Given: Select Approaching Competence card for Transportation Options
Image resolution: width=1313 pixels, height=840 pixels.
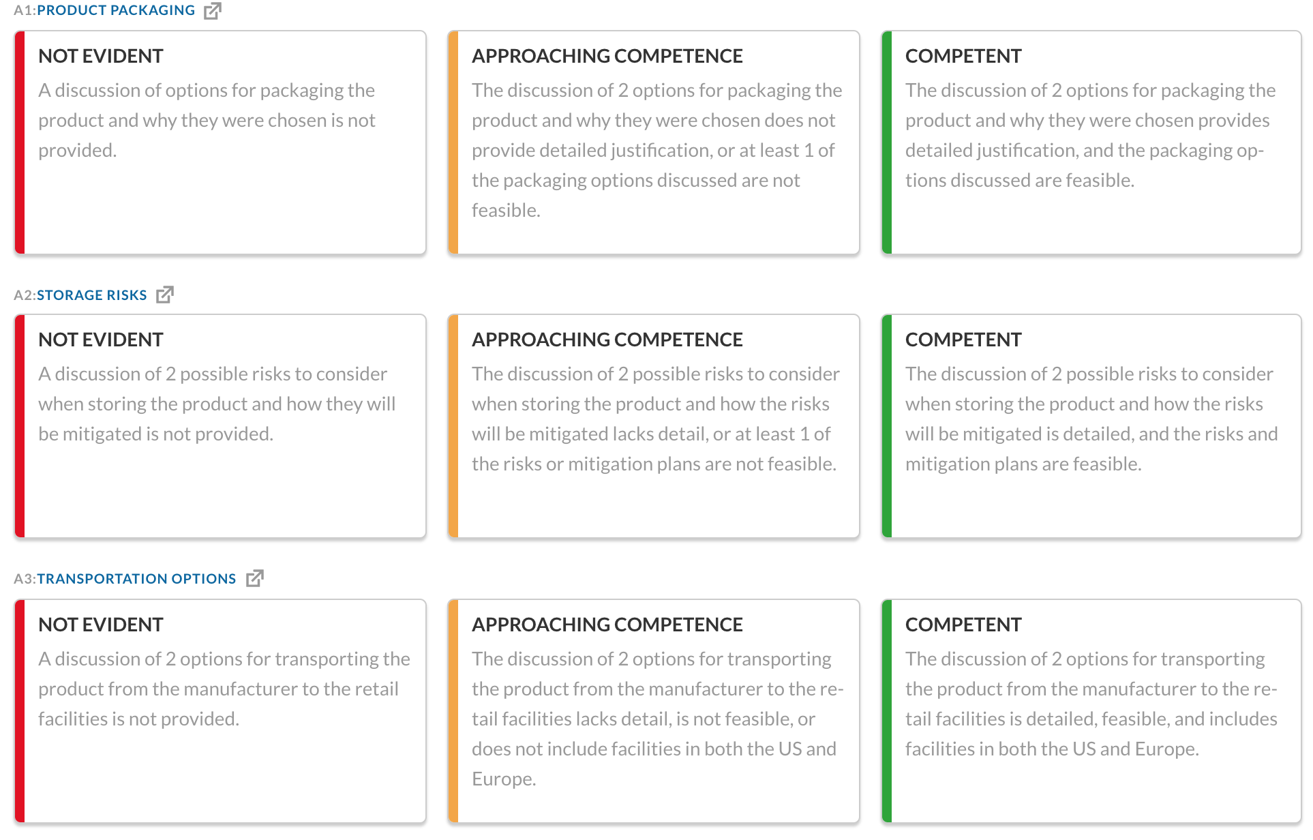Looking at the screenshot, I should point(654,711).
